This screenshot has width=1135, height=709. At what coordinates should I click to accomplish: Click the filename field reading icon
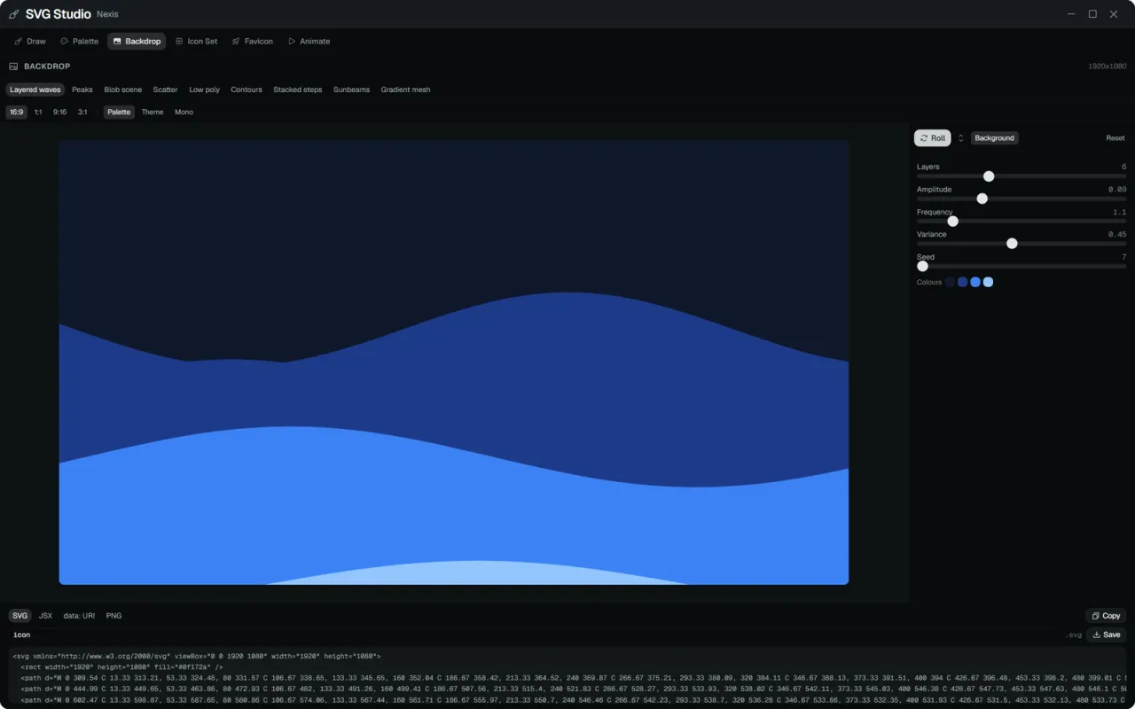535,635
